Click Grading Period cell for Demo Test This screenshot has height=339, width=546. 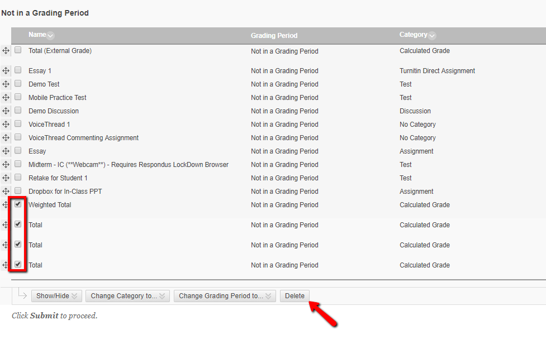(284, 84)
